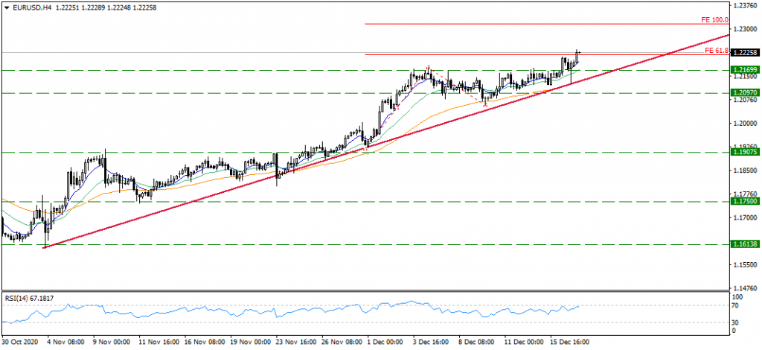The height and width of the screenshot is (350, 762).
Task: Select the FE 100.0 Fibonacci expansion label
Action: [714, 20]
